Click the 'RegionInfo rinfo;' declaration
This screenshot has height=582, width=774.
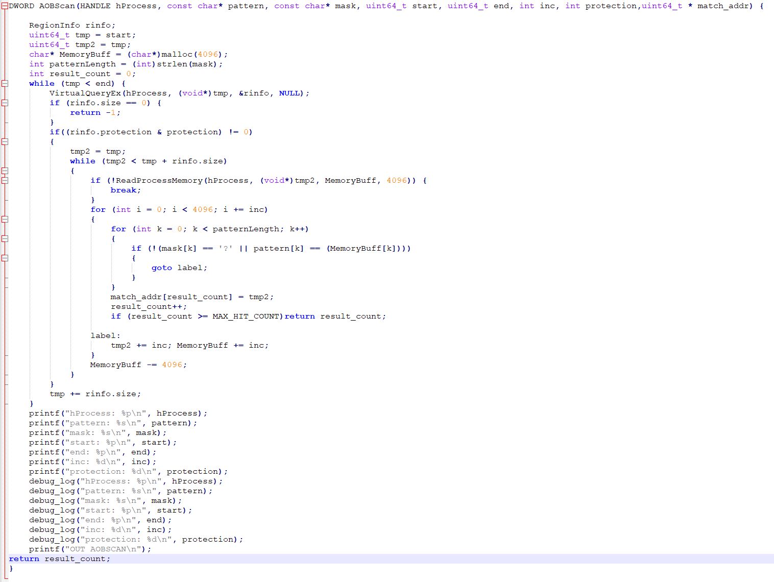(72, 26)
